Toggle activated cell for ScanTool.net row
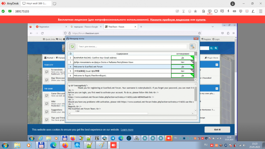Viewport: 265px width, 149px height. [183, 67]
